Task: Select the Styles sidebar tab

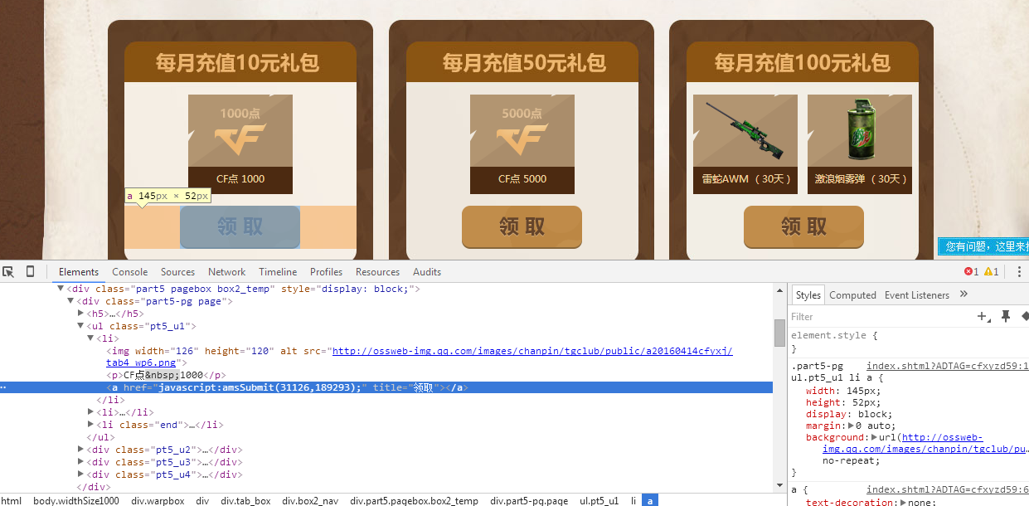Action: [x=808, y=295]
